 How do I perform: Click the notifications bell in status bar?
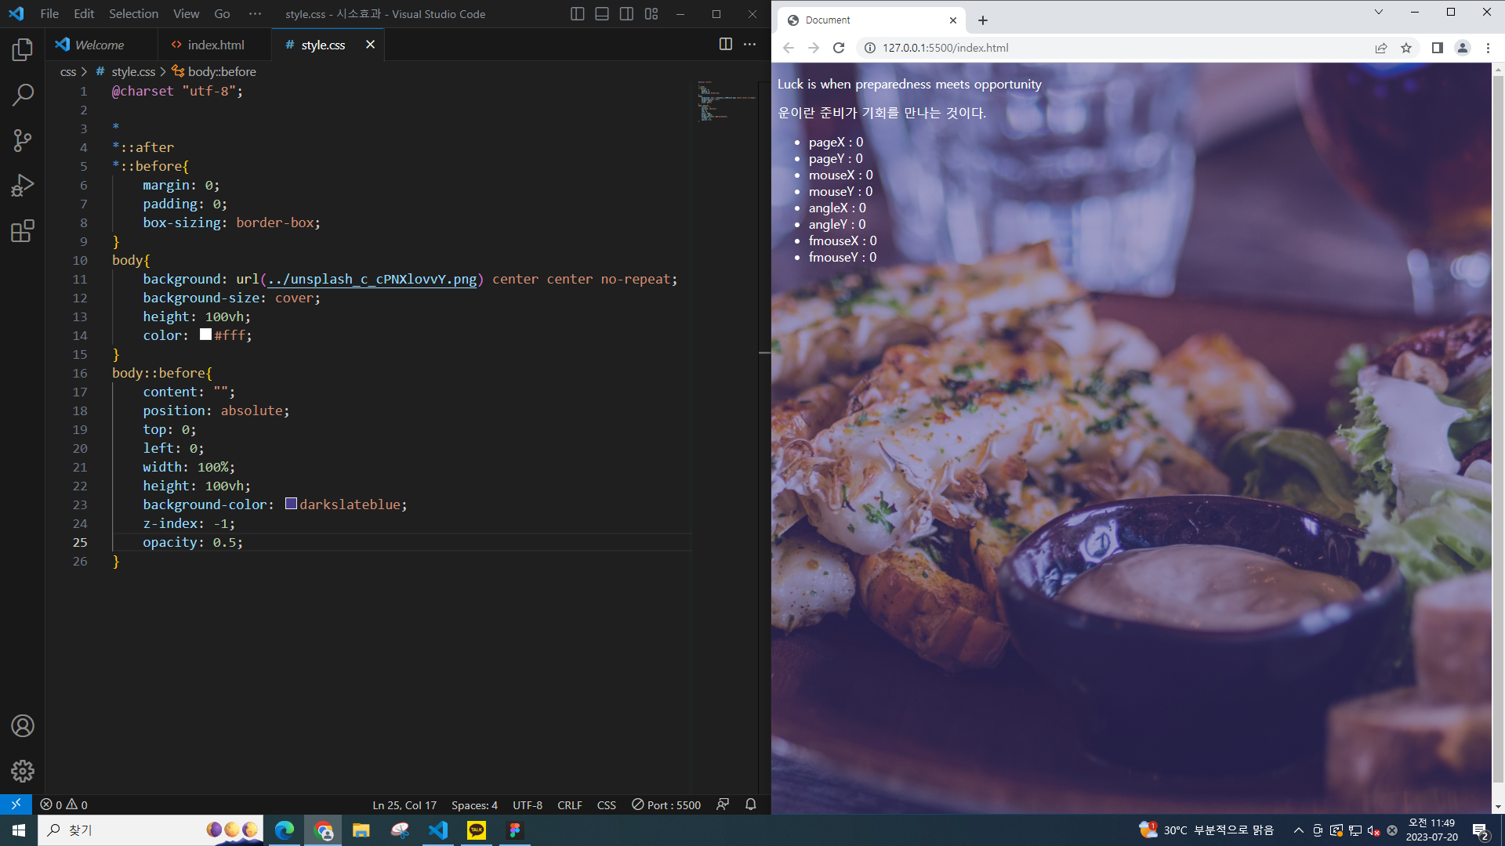[750, 804]
